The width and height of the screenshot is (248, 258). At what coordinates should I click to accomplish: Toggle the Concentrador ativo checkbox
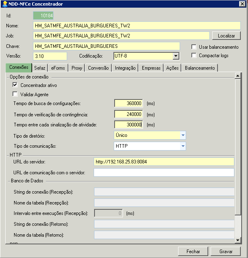pos(15,85)
